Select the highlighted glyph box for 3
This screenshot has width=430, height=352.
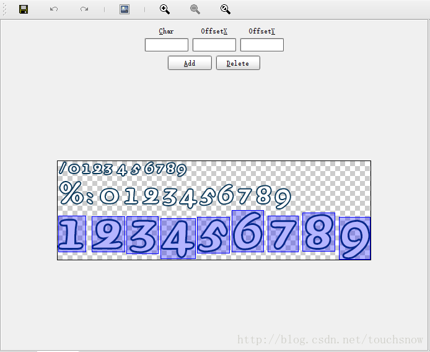click(x=143, y=235)
